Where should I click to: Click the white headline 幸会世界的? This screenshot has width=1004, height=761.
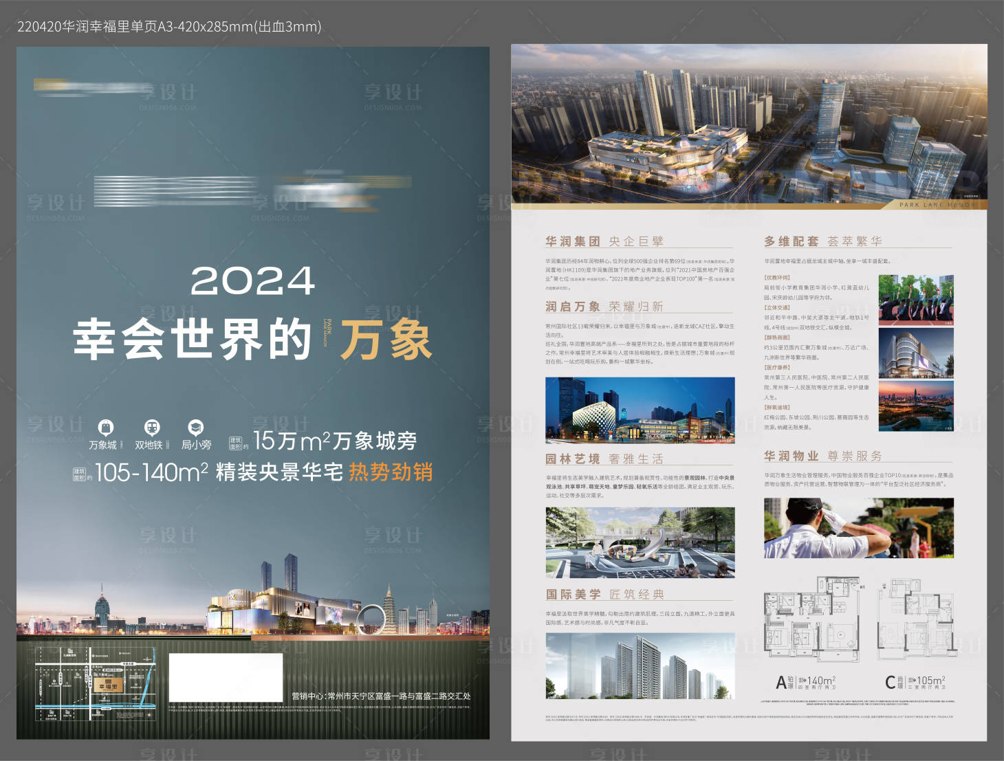[193, 339]
